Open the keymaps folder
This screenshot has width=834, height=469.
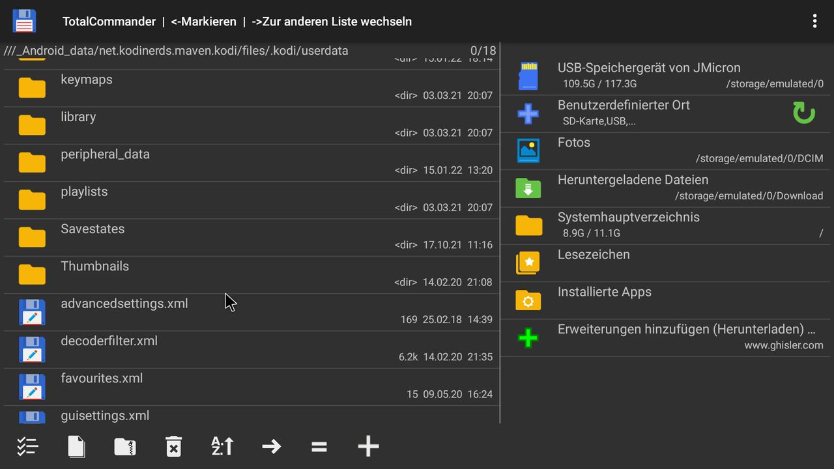252,88
